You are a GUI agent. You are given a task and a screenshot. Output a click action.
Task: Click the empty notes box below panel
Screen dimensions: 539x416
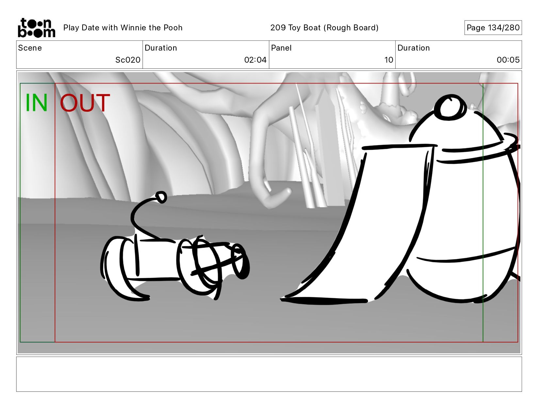(269, 374)
